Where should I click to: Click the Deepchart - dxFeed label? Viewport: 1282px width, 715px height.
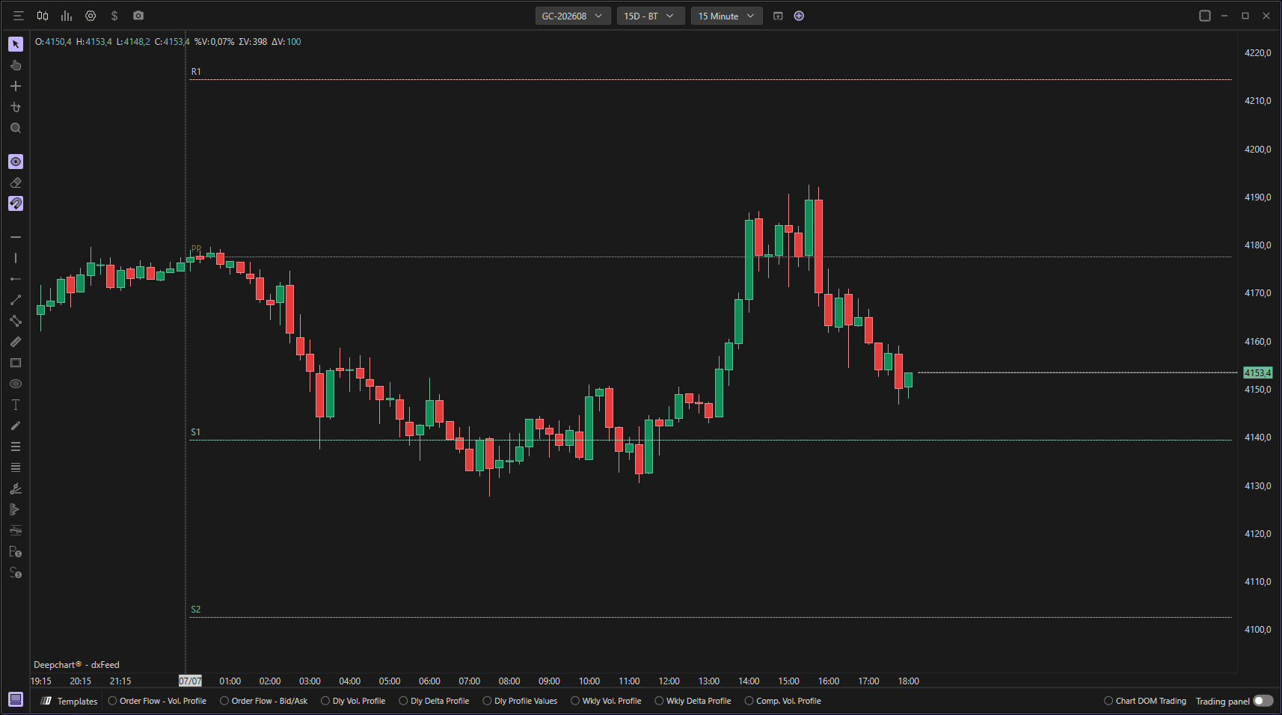click(76, 664)
